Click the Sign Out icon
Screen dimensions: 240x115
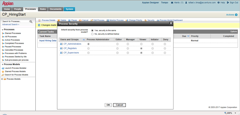(x=228, y=3)
